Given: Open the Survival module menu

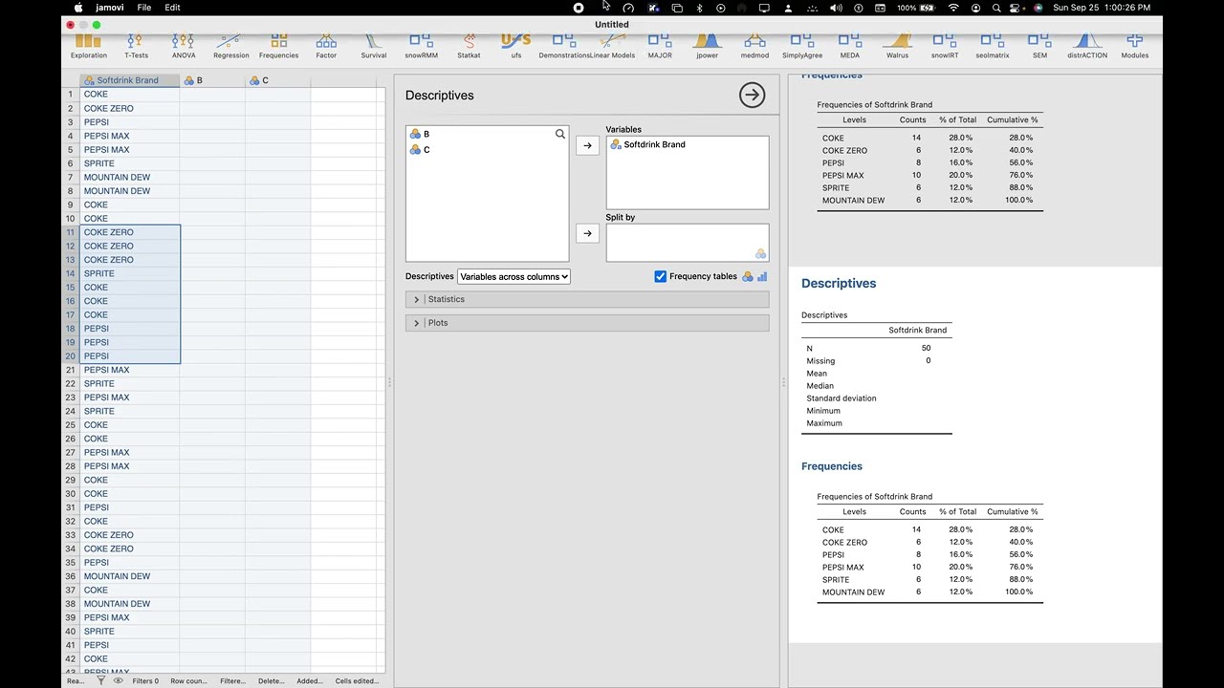Looking at the screenshot, I should coord(374,47).
